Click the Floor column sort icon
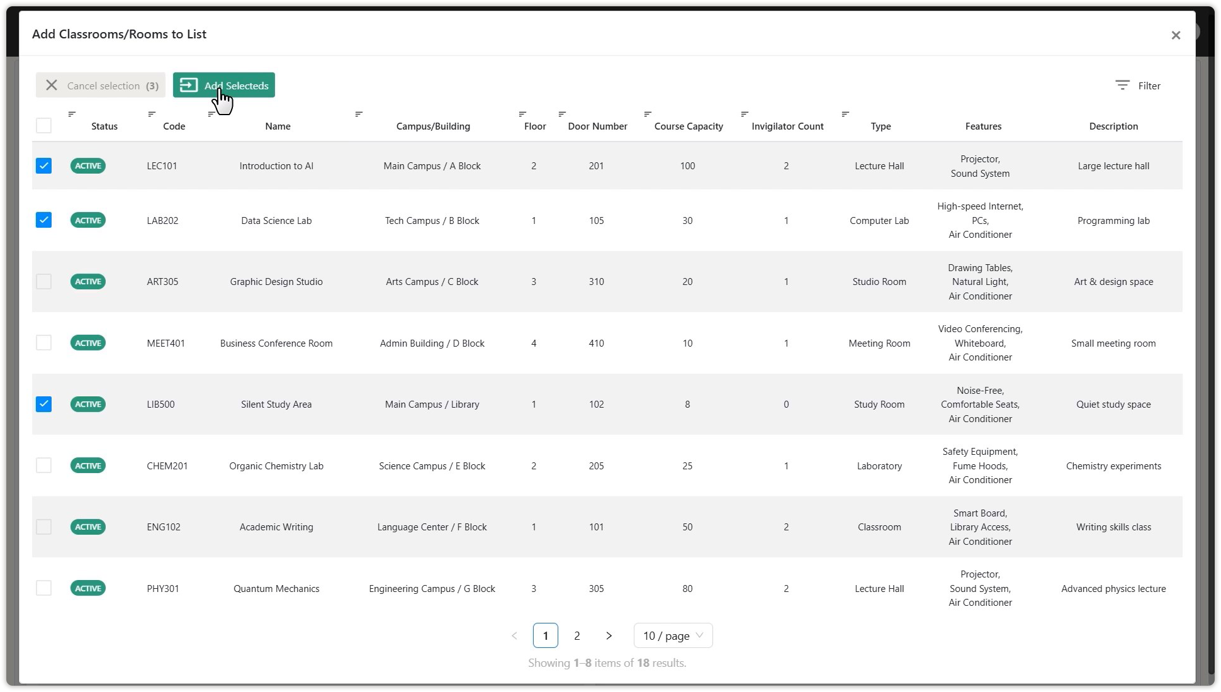Image resolution: width=1221 pixels, height=692 pixels. (522, 114)
